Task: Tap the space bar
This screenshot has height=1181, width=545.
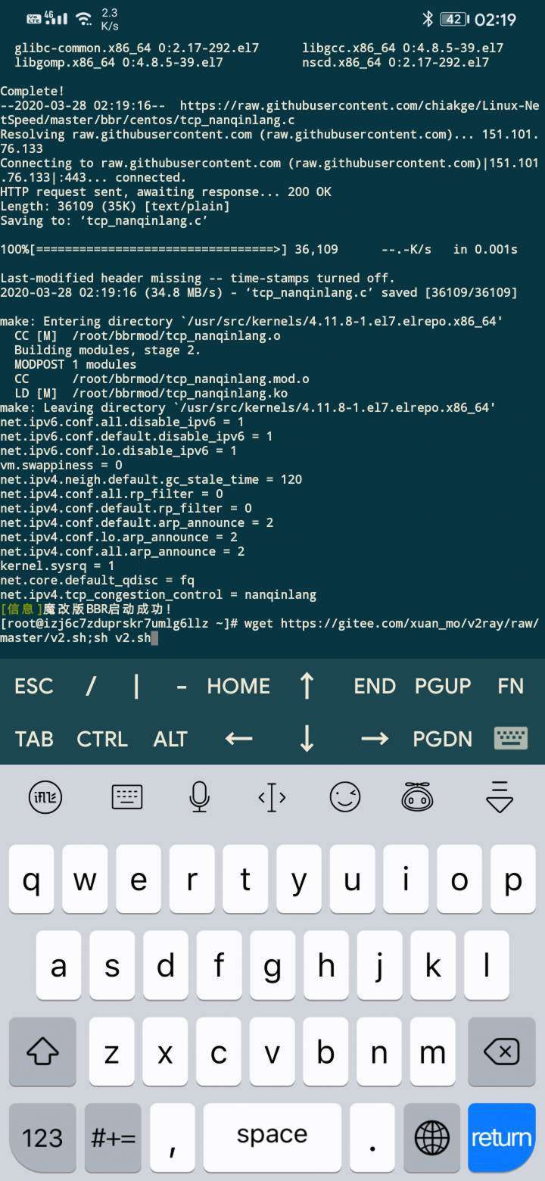Action: pos(272,1137)
